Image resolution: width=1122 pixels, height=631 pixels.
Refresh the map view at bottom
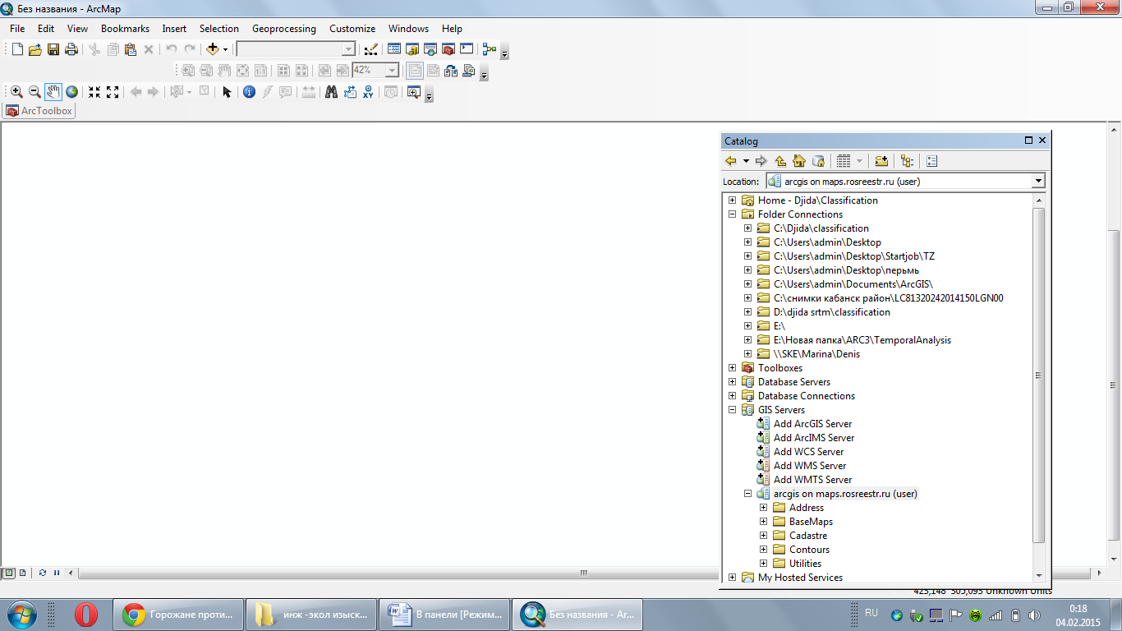[x=42, y=573]
